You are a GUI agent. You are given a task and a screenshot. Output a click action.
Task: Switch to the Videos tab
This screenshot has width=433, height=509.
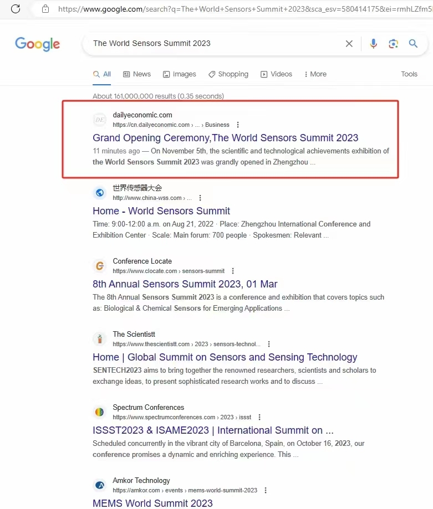[276, 74]
